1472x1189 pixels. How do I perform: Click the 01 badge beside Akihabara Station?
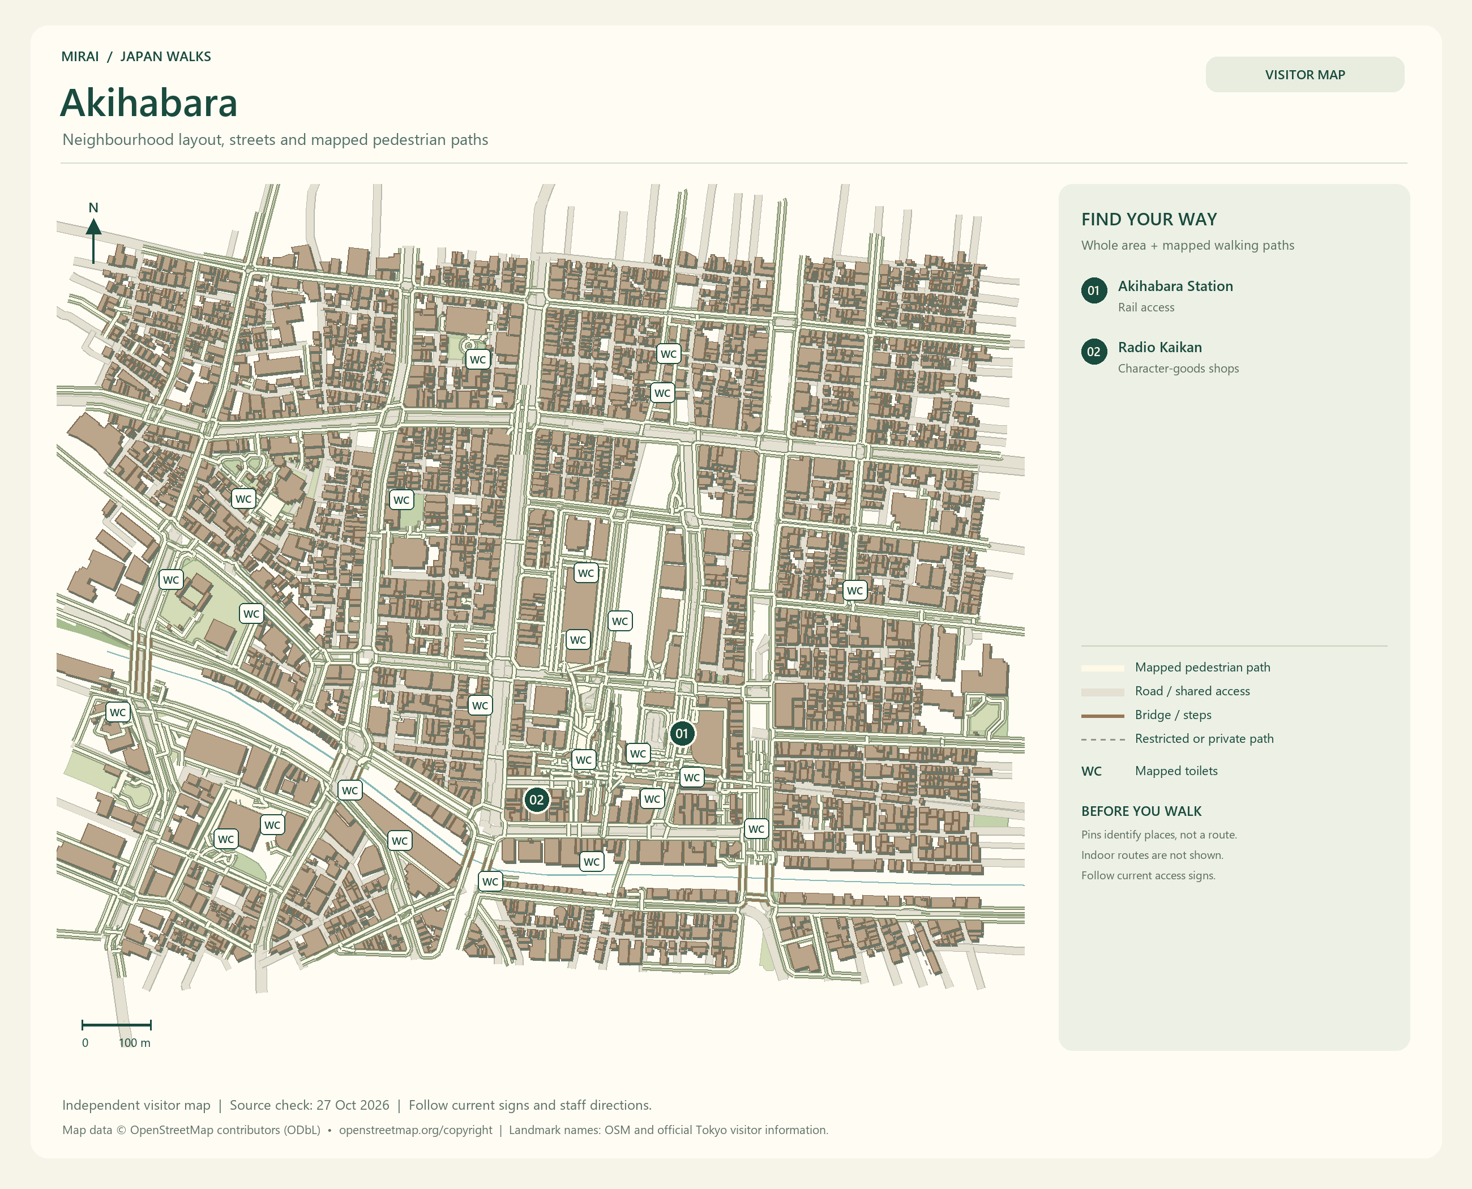(x=1094, y=290)
